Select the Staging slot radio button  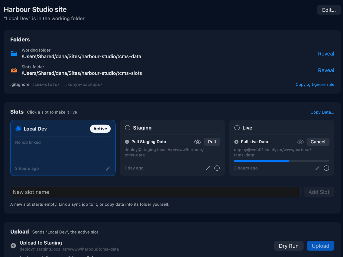click(x=127, y=128)
